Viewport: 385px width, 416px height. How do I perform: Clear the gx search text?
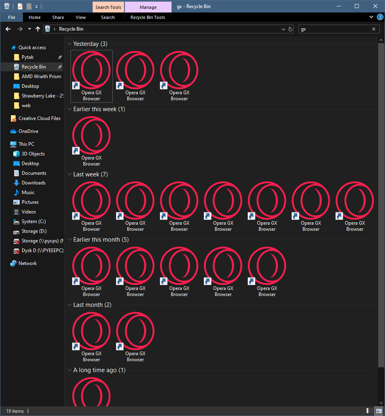pyautogui.click(x=374, y=29)
